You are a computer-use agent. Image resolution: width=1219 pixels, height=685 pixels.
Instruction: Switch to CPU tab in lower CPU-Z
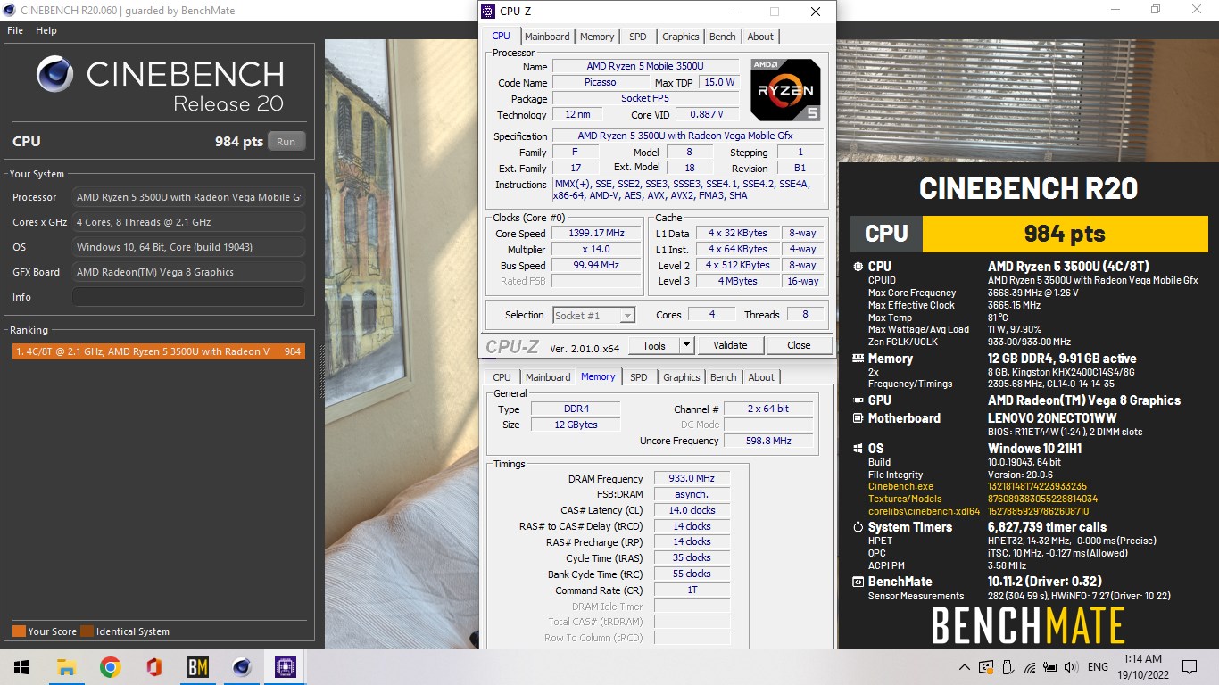[502, 377]
